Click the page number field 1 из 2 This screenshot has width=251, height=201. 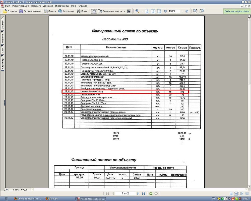(125, 193)
